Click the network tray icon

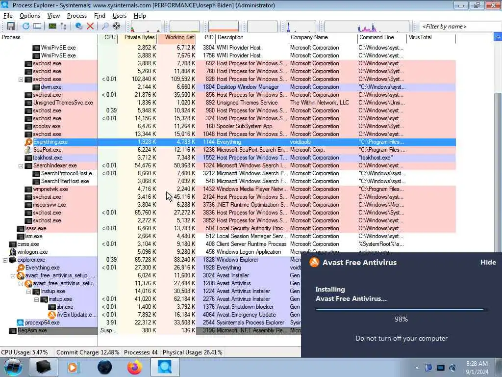(x=441, y=368)
